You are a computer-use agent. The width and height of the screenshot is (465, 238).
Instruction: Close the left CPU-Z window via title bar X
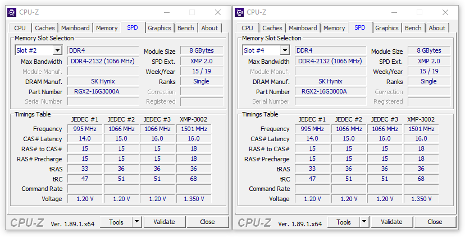218,12
